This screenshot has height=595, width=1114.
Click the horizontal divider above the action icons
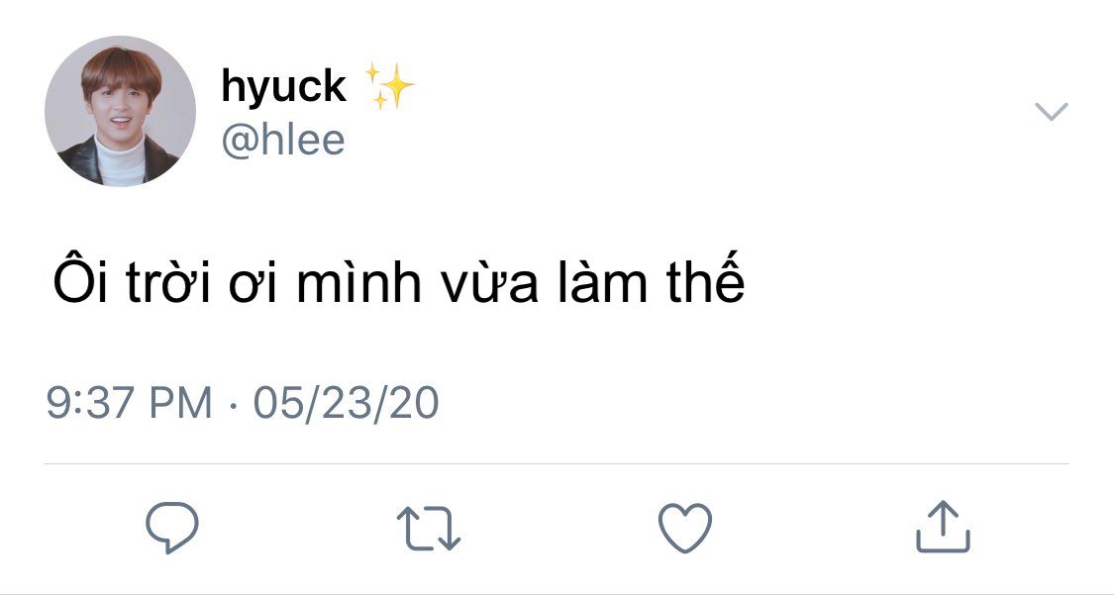(x=557, y=463)
